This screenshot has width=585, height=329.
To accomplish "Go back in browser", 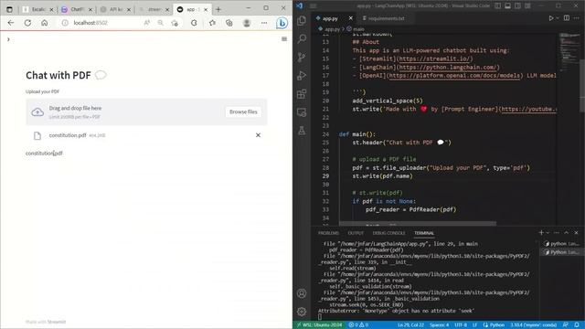I will 11,23.
